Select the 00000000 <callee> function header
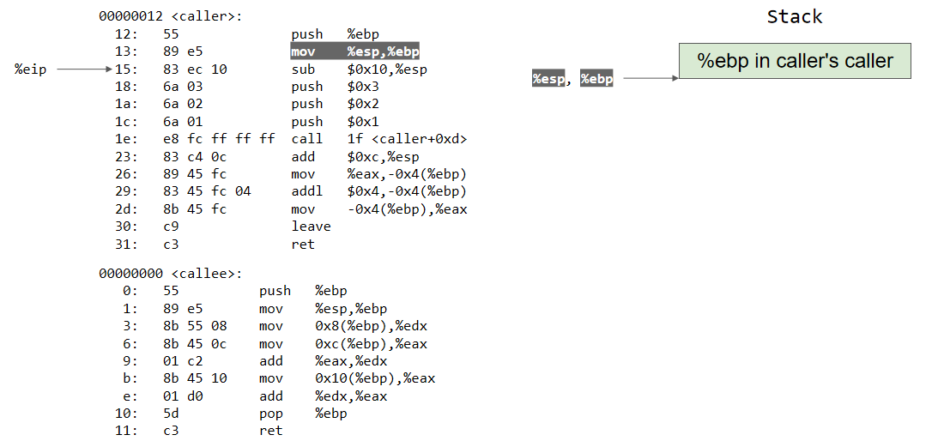Screen dimensions: 938x447 pos(170,274)
